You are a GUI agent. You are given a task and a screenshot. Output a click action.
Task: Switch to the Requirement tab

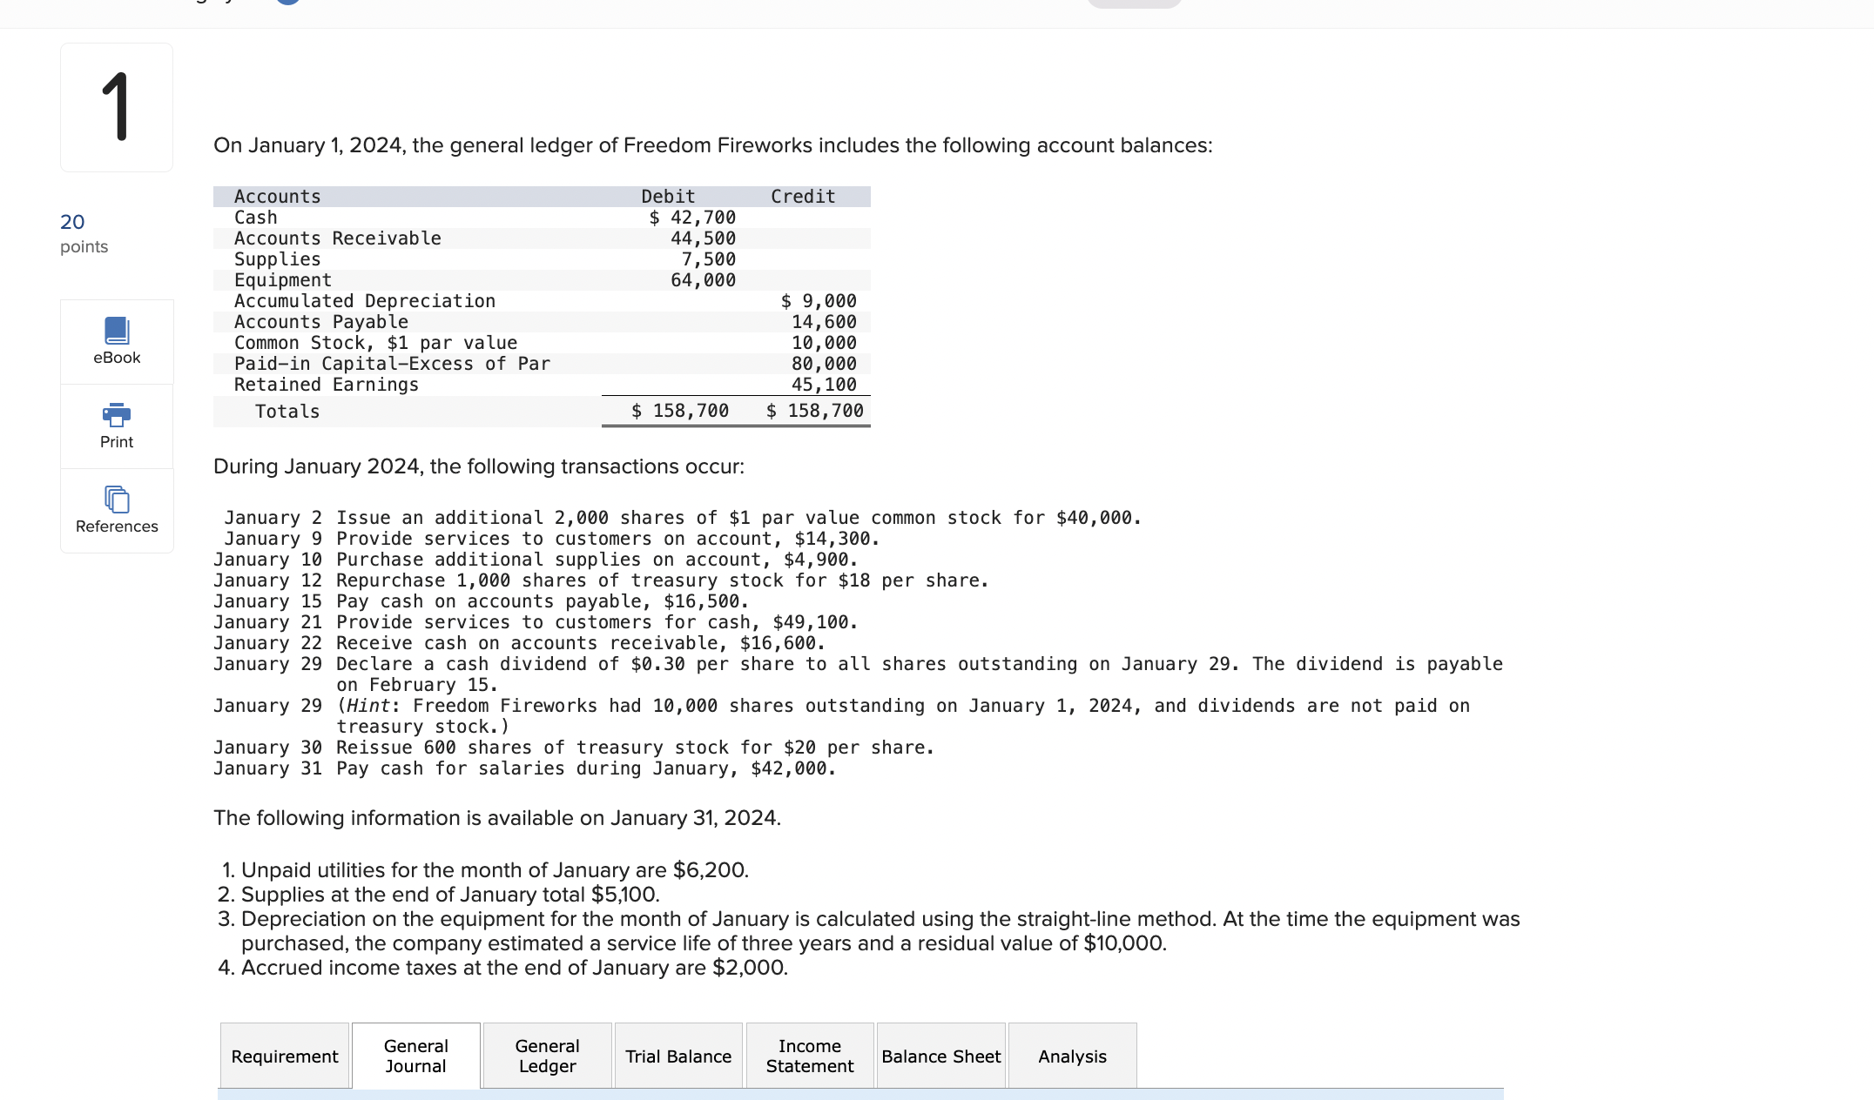[284, 1056]
